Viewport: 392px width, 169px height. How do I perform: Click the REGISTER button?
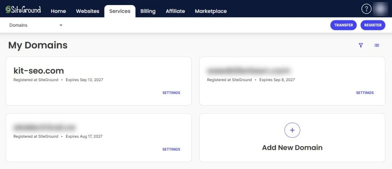(373, 25)
